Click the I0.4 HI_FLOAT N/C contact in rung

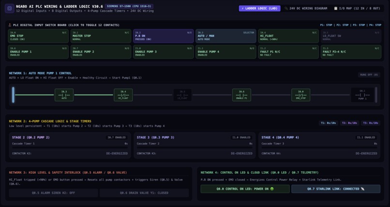tap(123, 95)
